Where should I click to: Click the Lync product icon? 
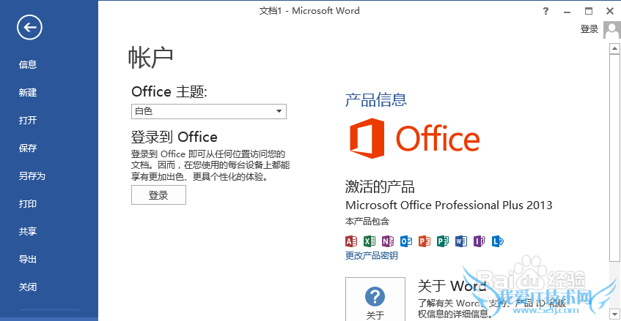(x=497, y=241)
